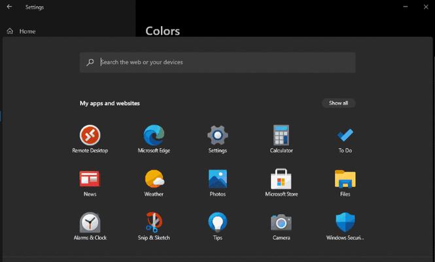
Task: Open the Settings gear app
Action: point(217,139)
